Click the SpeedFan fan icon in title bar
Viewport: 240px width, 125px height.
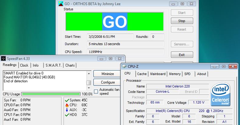3,58
